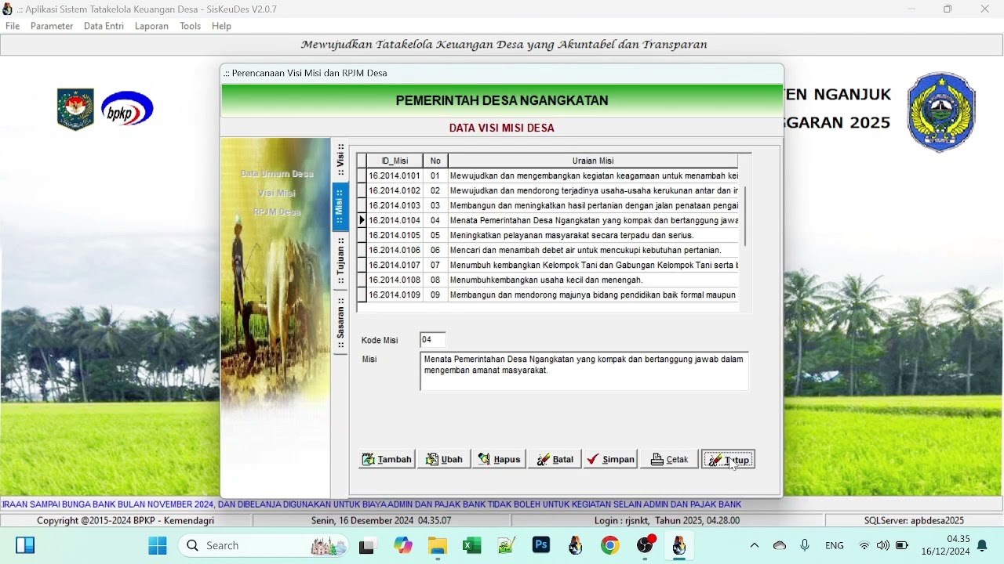Select row "Menumbuhkembangkan usaha kecil dan menengah"
1004x564 pixels.
pos(548,280)
